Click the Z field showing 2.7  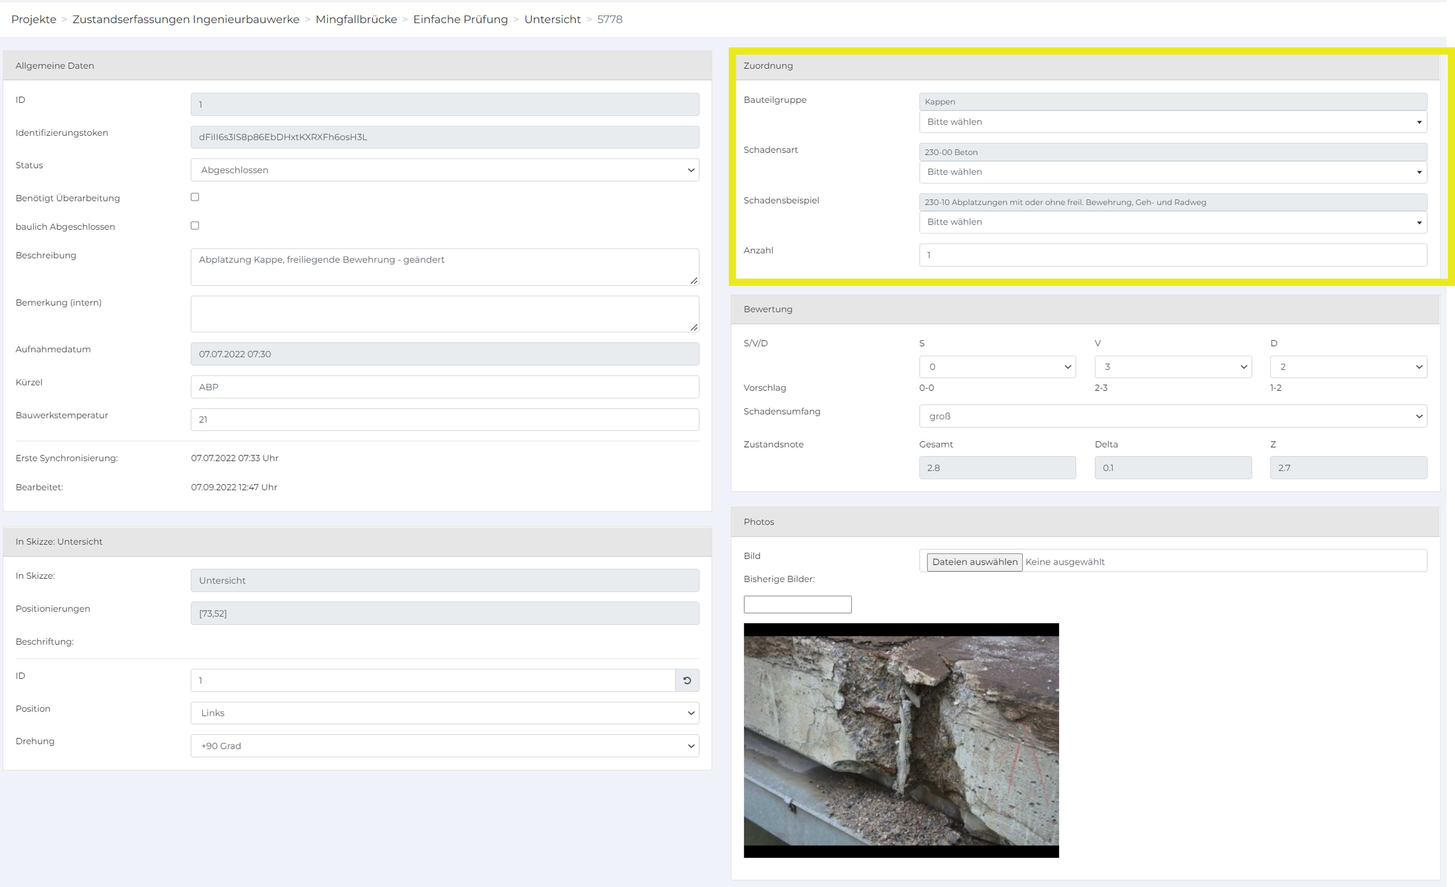tap(1349, 468)
